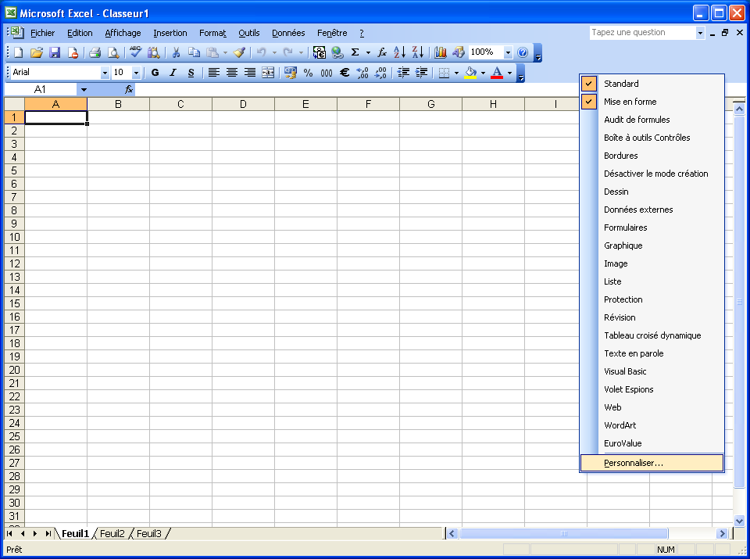The image size is (750, 559).
Task: Select column C header
Action: tap(180, 104)
